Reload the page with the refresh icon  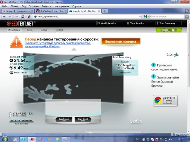click(22, 16)
